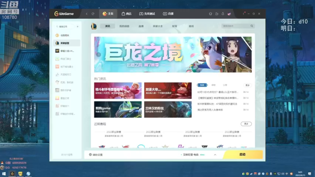315x177 pixels.
Task: Open the 兰林汉的粉丝 news card
Action: tap(168, 109)
